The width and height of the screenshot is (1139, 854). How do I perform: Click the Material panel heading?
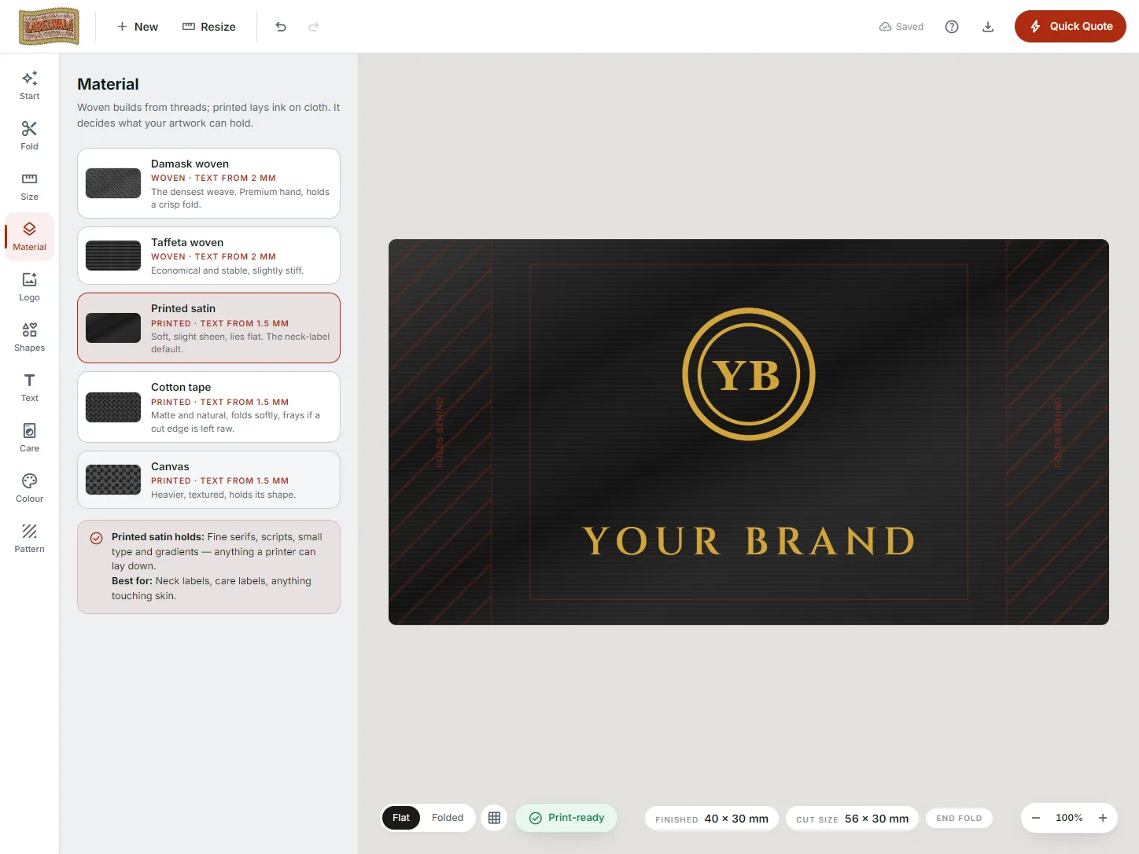[x=108, y=84]
